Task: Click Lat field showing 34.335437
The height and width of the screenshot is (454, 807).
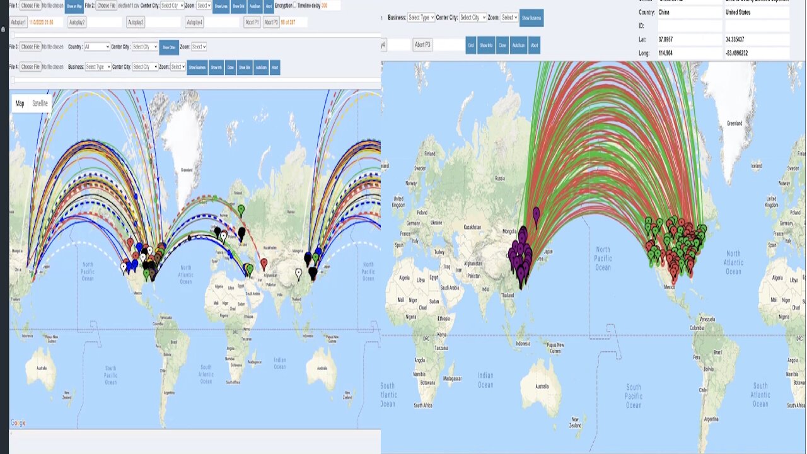Action: [757, 40]
